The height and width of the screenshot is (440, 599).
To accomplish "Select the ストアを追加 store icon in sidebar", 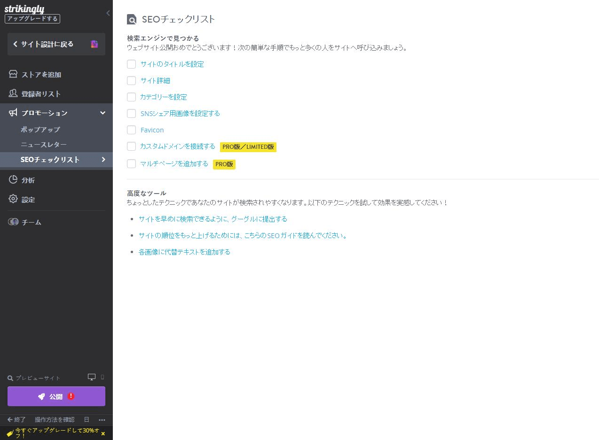I will pos(13,74).
